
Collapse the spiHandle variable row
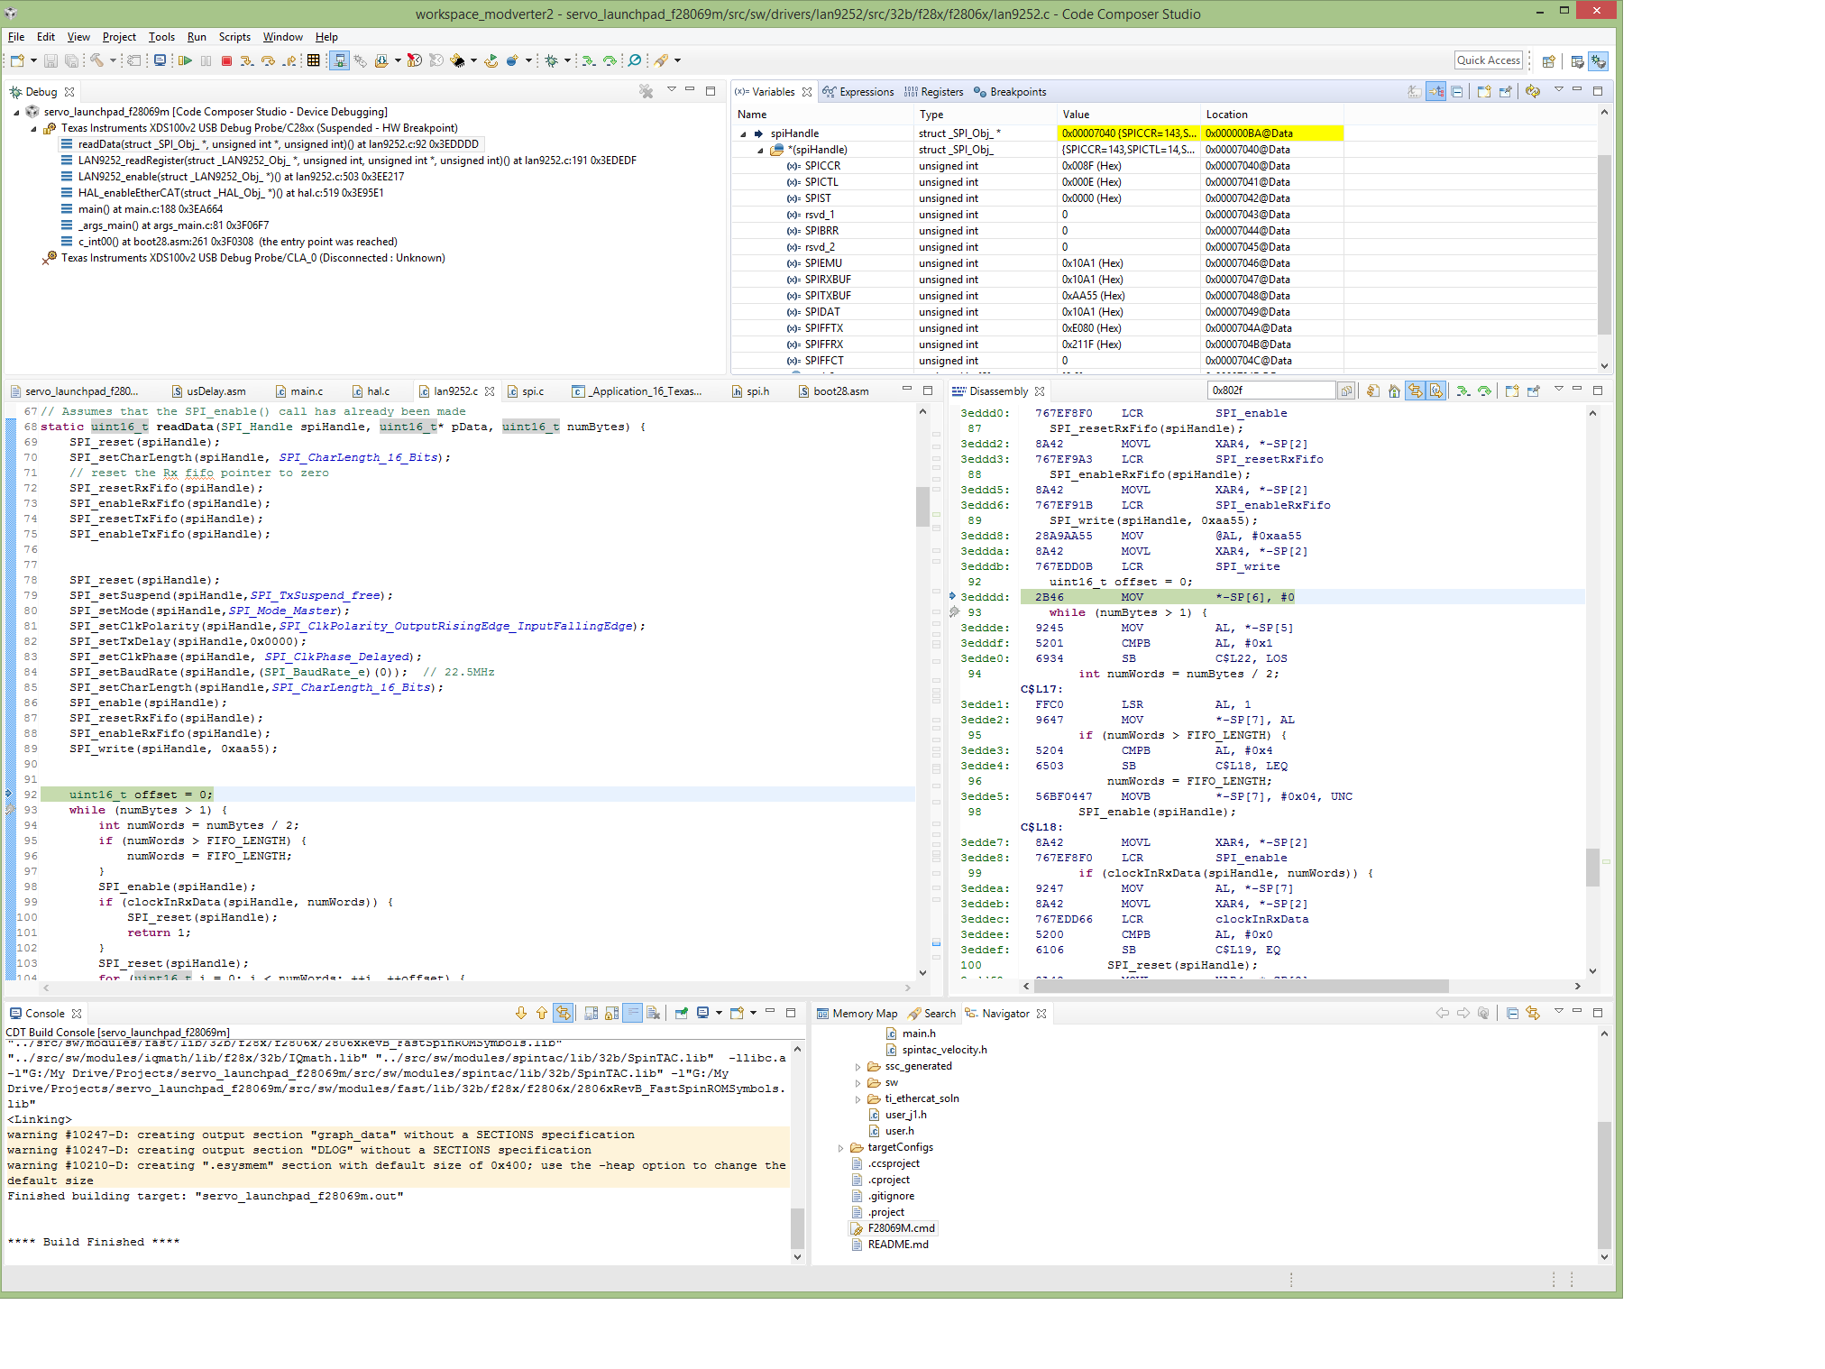tap(744, 133)
